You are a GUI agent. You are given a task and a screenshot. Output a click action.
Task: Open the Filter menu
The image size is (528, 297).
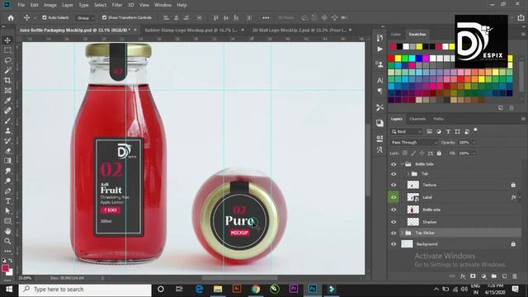click(x=117, y=5)
